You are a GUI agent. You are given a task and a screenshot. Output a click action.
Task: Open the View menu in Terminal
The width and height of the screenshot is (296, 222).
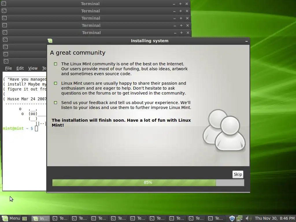point(33,68)
